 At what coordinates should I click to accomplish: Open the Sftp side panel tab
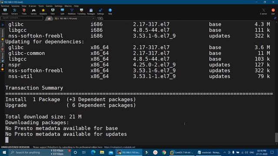(3, 67)
